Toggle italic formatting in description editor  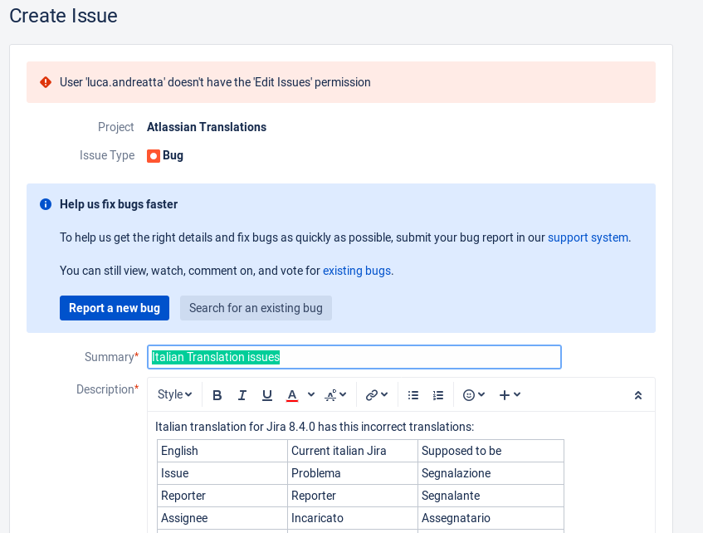tap(242, 395)
